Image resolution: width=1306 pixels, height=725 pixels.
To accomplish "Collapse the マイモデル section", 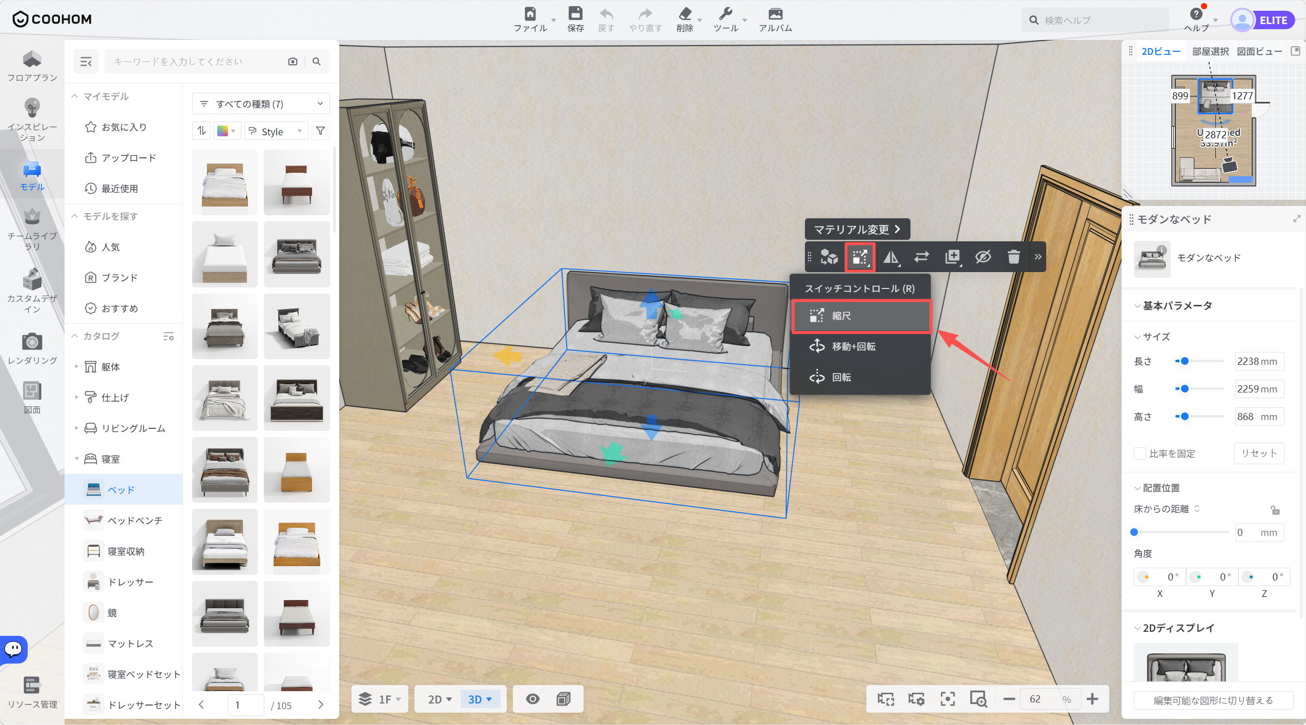I will [75, 96].
